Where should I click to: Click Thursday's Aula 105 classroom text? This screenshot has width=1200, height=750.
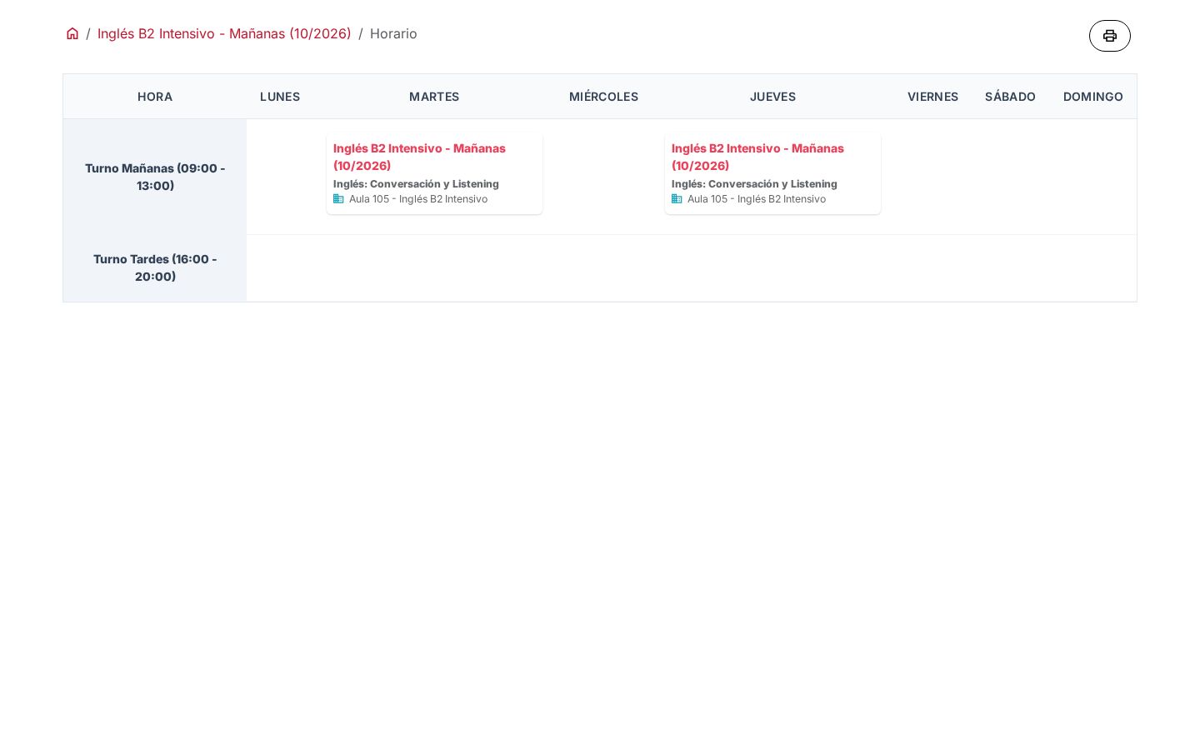click(757, 199)
